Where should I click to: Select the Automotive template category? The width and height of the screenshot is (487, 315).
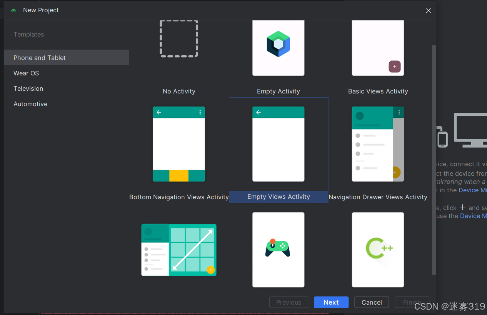(30, 103)
